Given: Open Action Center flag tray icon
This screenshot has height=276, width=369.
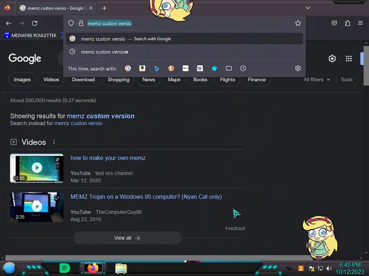Looking at the screenshot, I should tap(312, 268).
